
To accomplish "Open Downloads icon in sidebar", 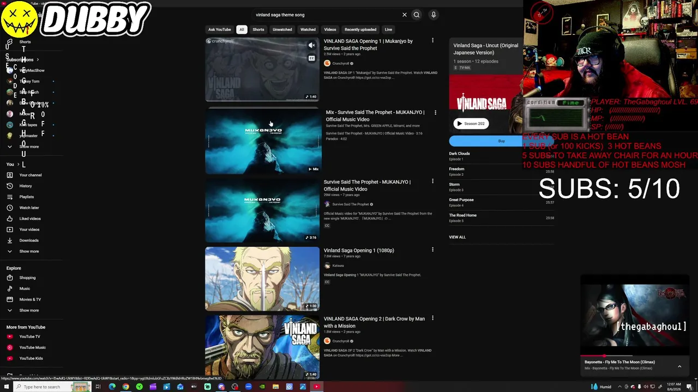I will [9, 240].
